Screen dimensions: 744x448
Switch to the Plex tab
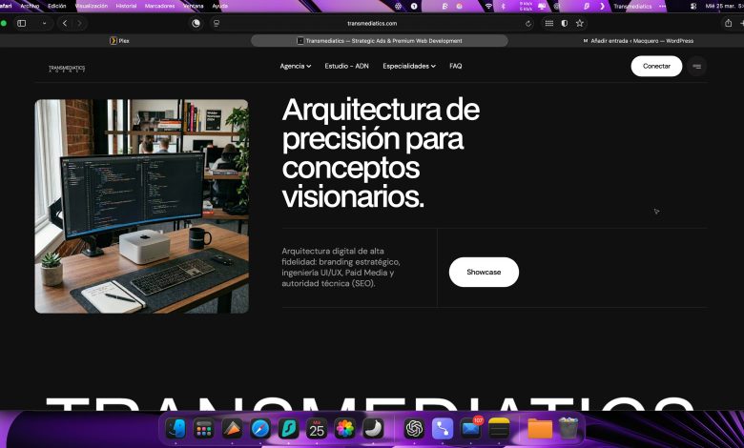[124, 41]
